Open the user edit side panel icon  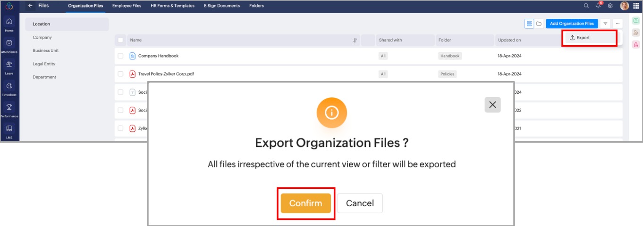636,32
